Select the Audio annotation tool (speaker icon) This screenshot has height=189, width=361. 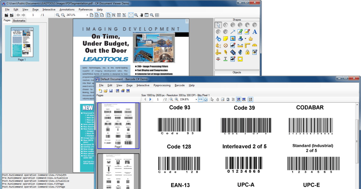[240, 52]
